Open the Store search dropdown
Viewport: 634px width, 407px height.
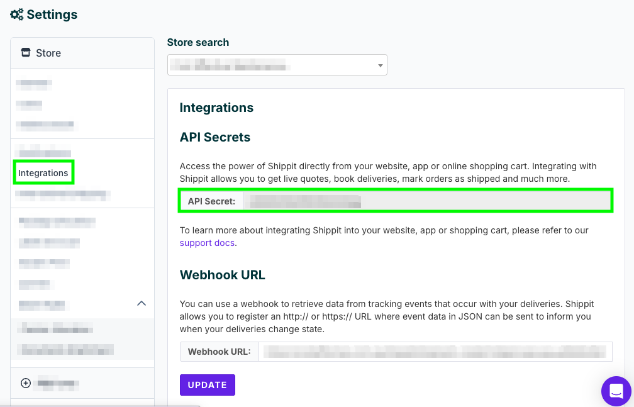click(277, 65)
